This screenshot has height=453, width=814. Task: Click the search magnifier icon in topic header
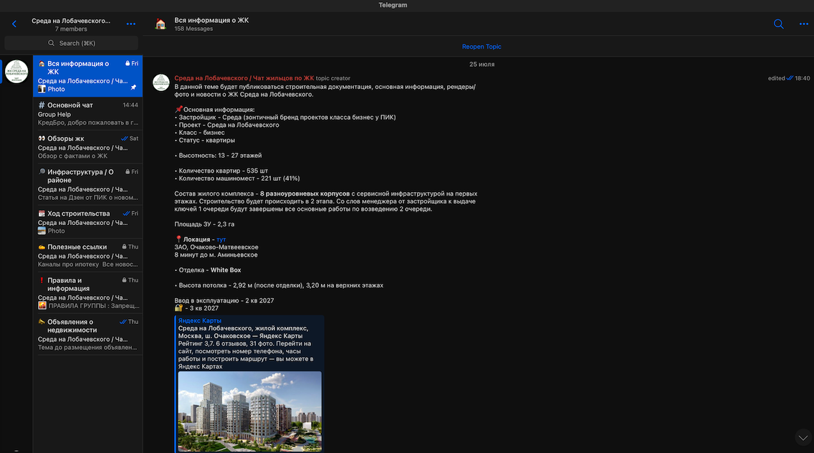click(x=778, y=24)
